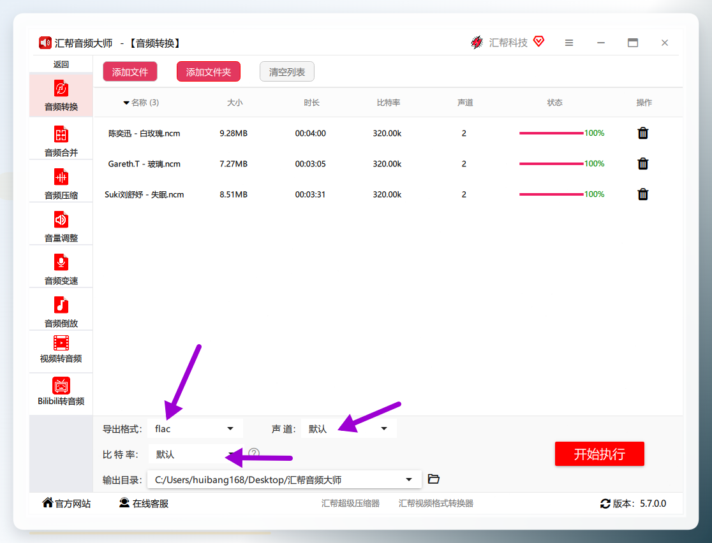Delete the Gareth.T - 玻璃.ncm file row
The height and width of the screenshot is (543, 712).
pos(642,163)
